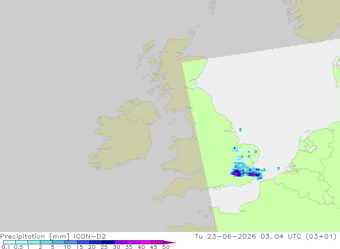Viewport: 340px width, 249px height.
Task: Click the legend label '0.1'
Action: coord(6,247)
